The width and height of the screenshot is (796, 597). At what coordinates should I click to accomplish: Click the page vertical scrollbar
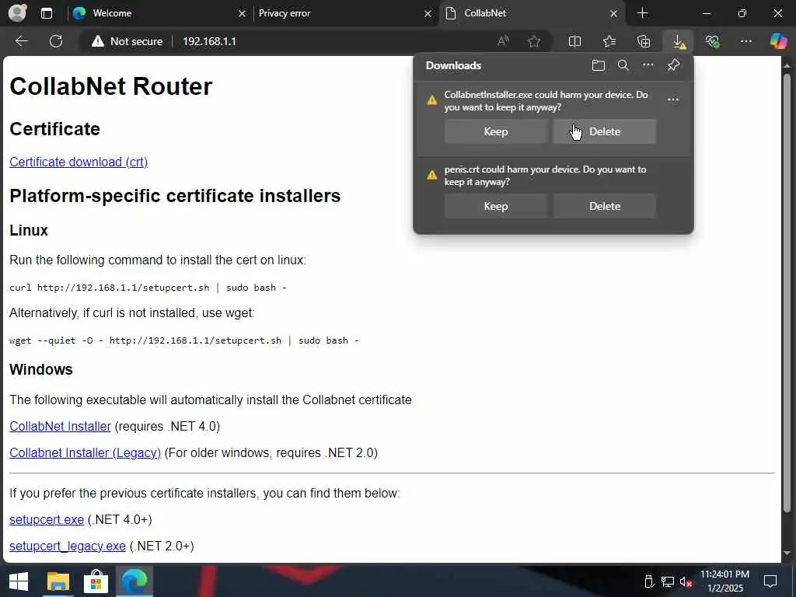[x=787, y=293]
